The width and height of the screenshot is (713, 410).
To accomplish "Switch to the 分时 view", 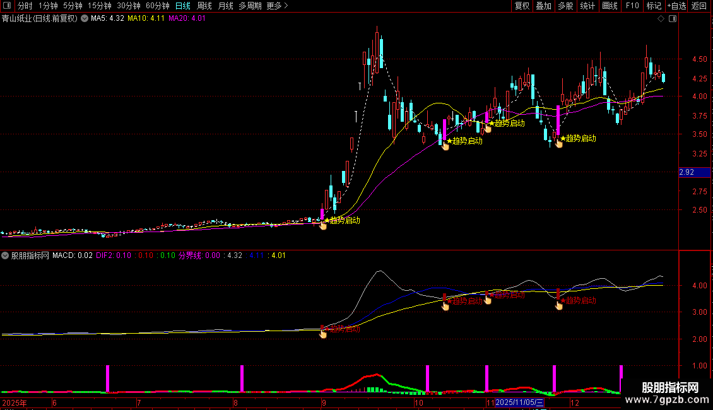I will (x=25, y=6).
